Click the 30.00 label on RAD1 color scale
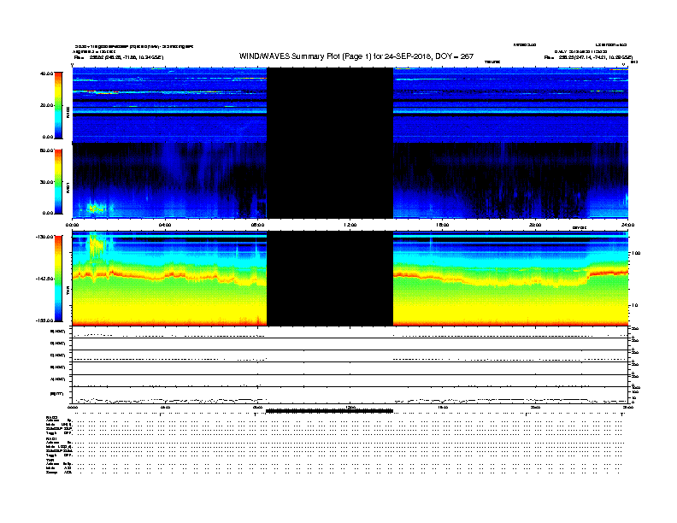677x523 pixels. click(x=46, y=182)
